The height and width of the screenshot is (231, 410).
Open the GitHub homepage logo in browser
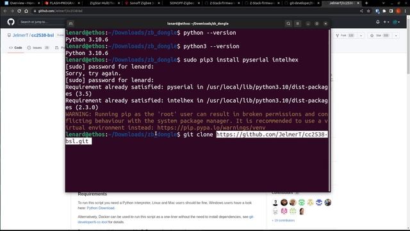(x=11, y=22)
